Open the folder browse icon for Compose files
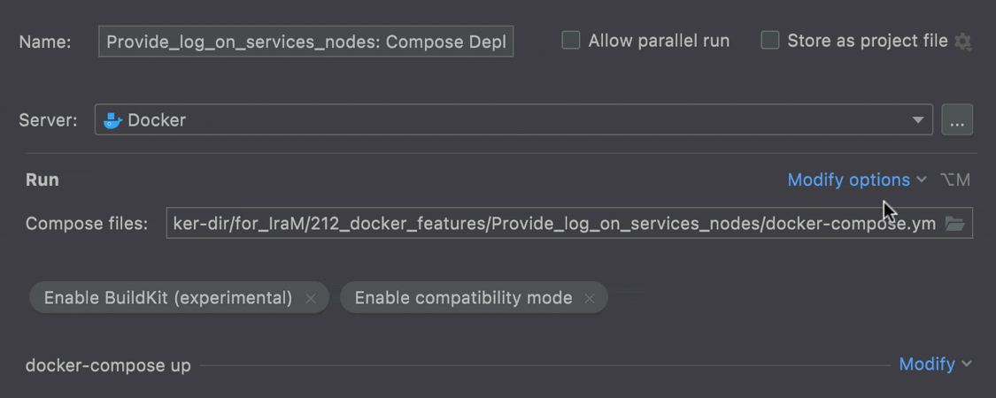Image resolution: width=996 pixels, height=398 pixels. [954, 224]
